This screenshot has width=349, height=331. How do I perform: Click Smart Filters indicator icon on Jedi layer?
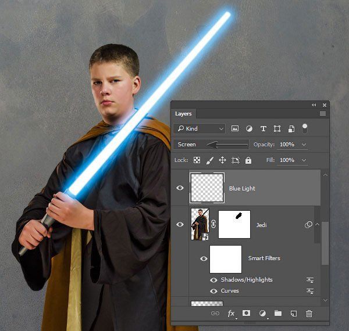pos(308,225)
